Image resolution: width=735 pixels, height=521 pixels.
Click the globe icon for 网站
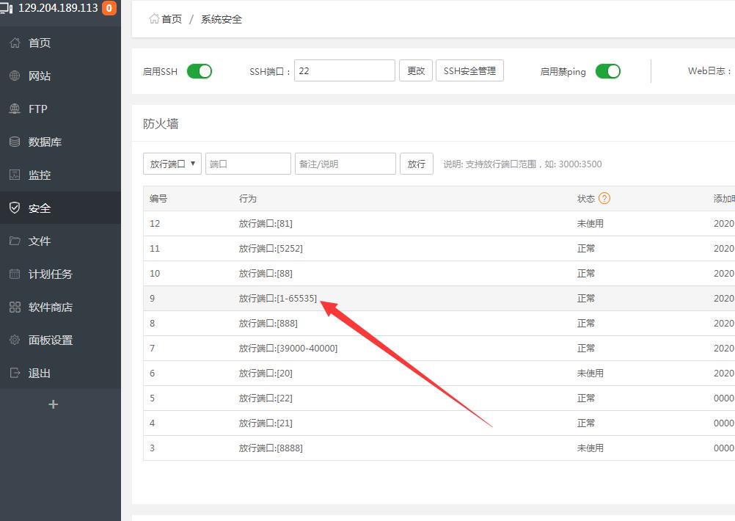pyautogui.click(x=15, y=76)
